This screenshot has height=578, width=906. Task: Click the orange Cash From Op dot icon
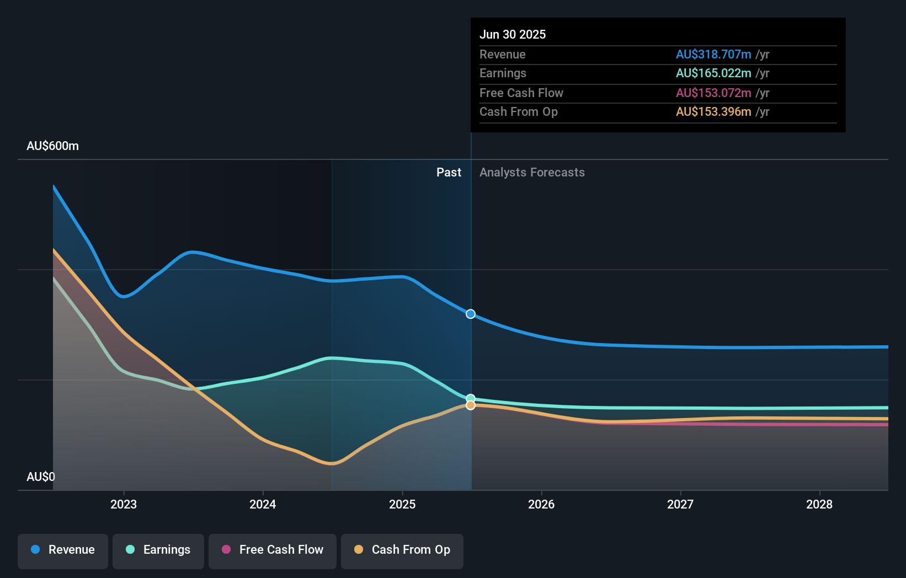(x=360, y=550)
